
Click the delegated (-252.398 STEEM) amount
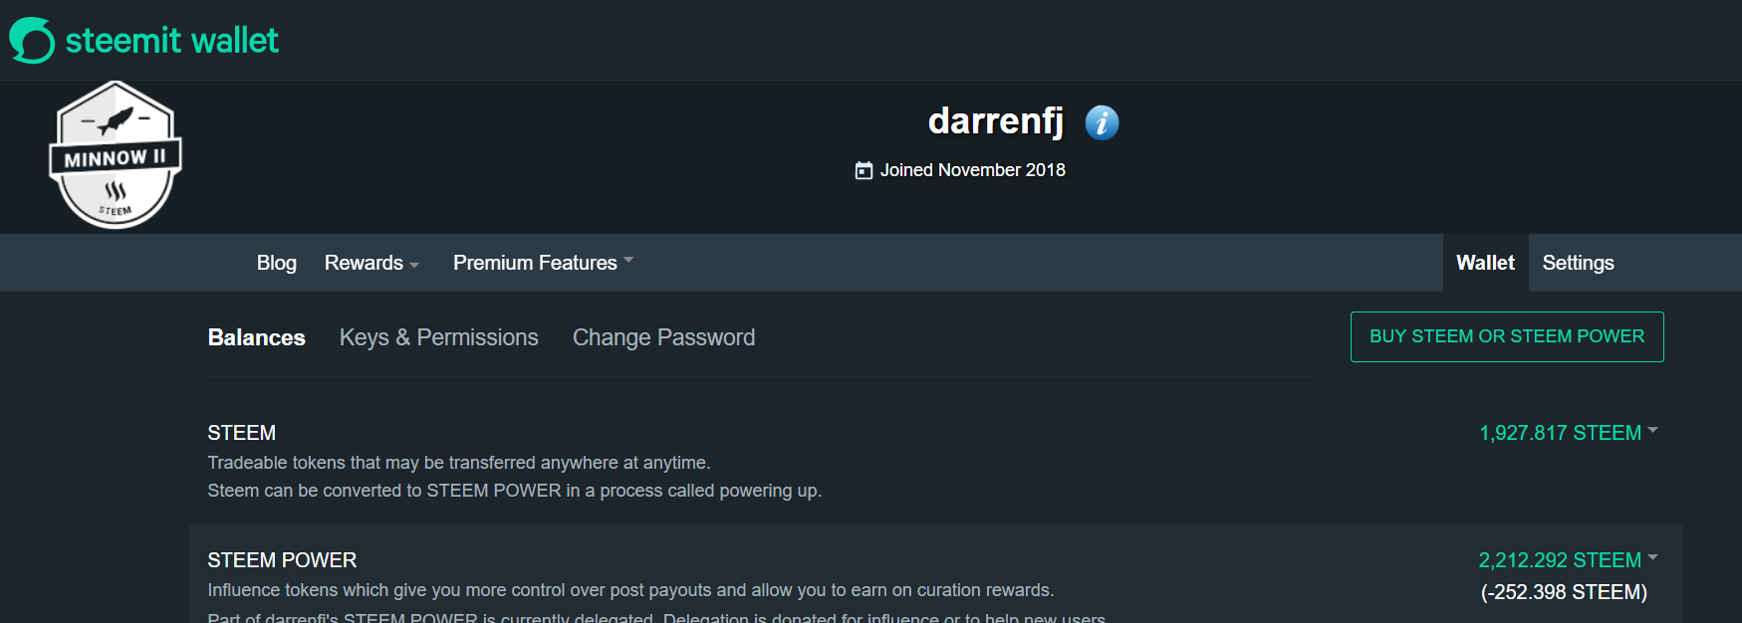coord(1564,592)
